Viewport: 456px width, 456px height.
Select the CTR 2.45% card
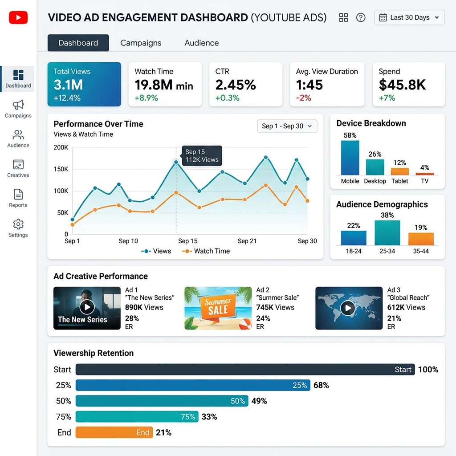click(246, 84)
